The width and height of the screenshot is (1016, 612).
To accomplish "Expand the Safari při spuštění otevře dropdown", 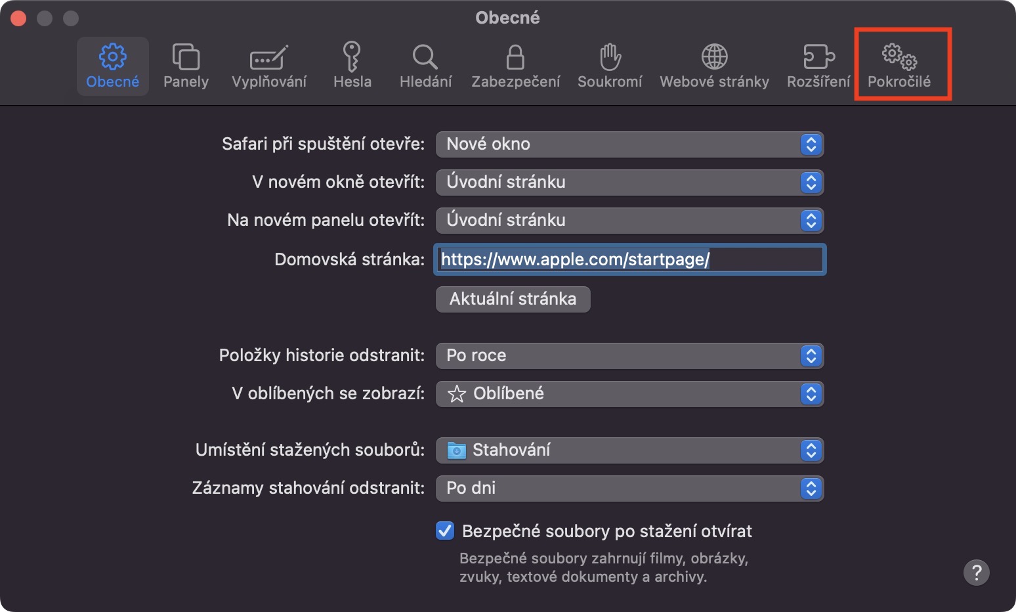I will [629, 144].
